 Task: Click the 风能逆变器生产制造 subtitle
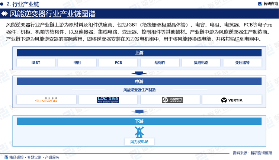(x=139, y=90)
